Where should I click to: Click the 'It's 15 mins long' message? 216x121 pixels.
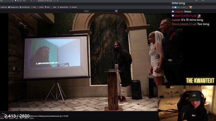click(192, 20)
